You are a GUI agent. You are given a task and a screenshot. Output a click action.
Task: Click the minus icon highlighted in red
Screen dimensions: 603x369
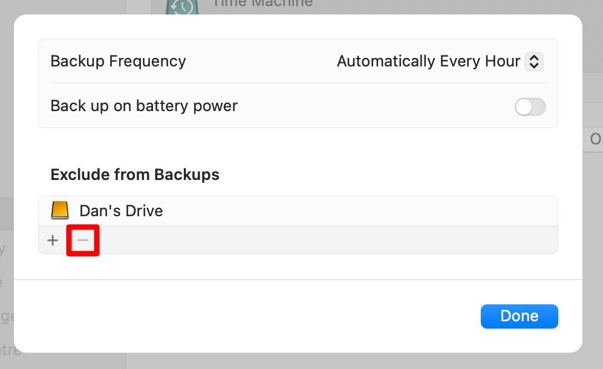83,240
